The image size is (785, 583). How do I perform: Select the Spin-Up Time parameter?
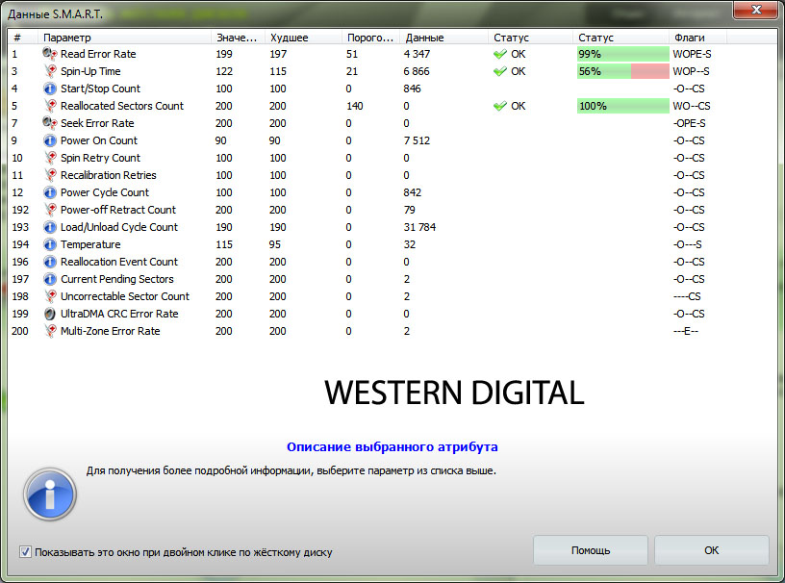click(x=90, y=71)
